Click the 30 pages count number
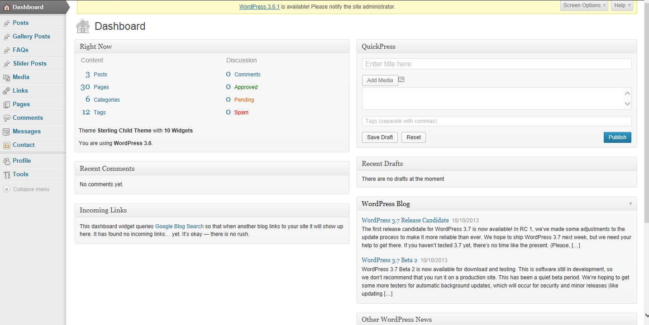The width and height of the screenshot is (649, 325). (x=86, y=87)
